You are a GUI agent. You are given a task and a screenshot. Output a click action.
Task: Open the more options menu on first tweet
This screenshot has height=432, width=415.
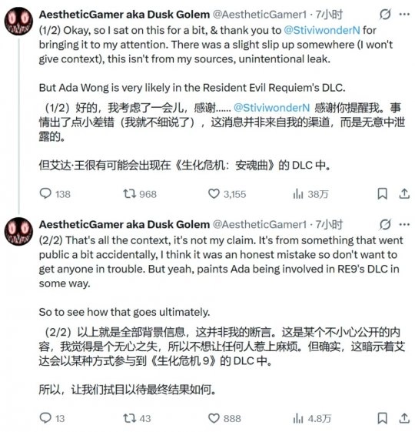tap(404, 15)
